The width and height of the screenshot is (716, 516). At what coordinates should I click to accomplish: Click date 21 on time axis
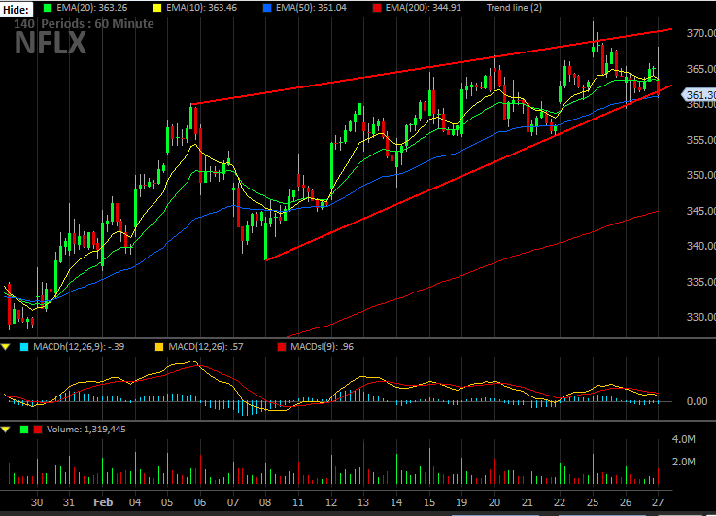tap(528, 502)
